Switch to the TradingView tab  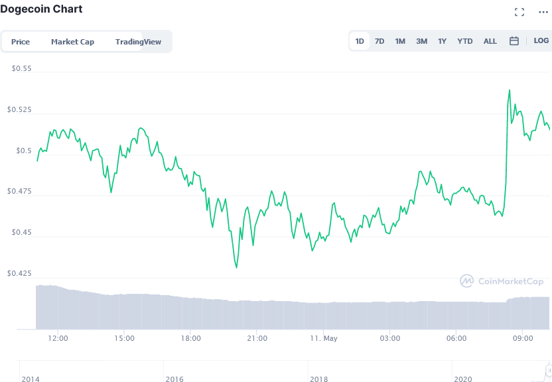[x=138, y=42]
